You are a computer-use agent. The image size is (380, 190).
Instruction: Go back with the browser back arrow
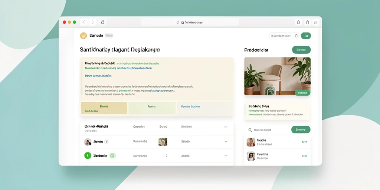pos(83,22)
